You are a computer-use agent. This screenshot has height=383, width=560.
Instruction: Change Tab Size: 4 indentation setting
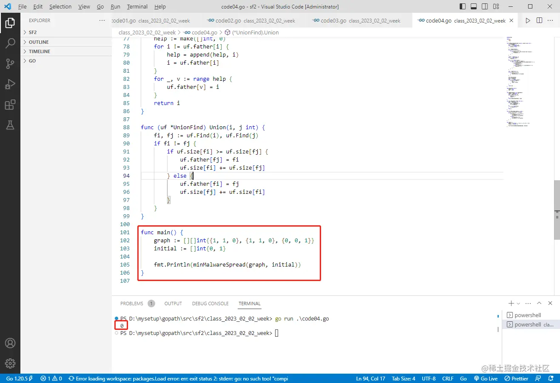(x=403, y=378)
